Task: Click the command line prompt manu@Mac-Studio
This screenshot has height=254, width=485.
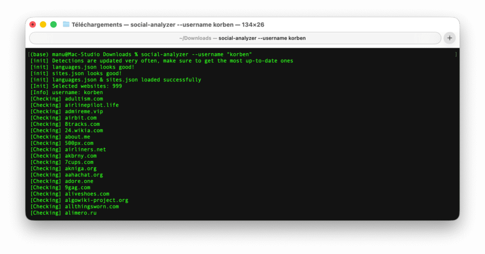Action: coord(76,54)
